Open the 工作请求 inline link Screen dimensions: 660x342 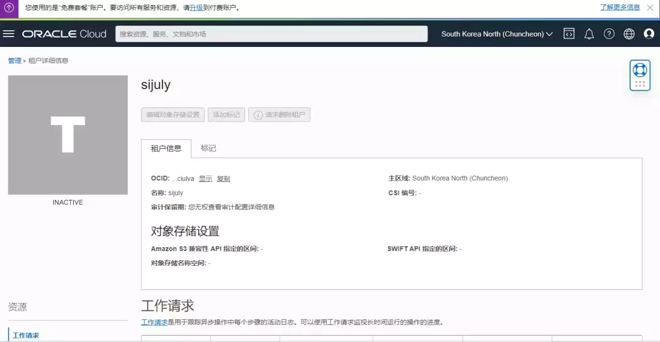[154, 322]
